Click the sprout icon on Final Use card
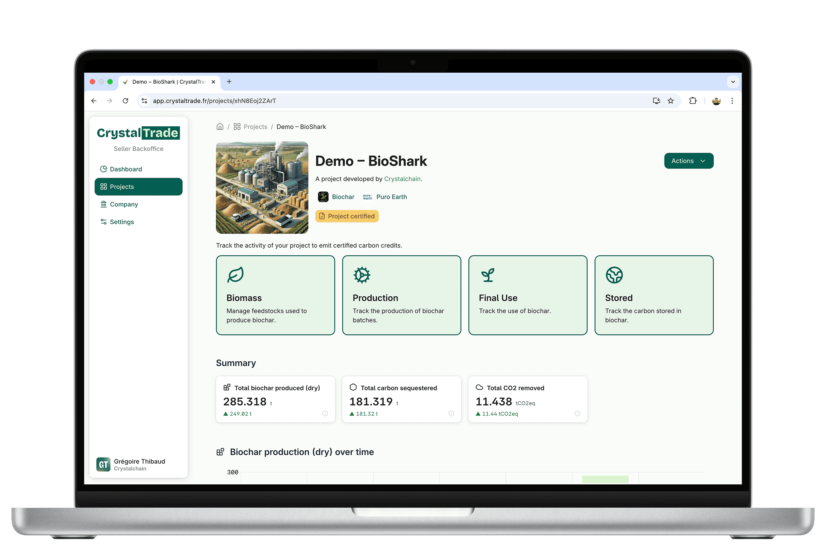Screen dimensions: 826x544 click(488, 275)
